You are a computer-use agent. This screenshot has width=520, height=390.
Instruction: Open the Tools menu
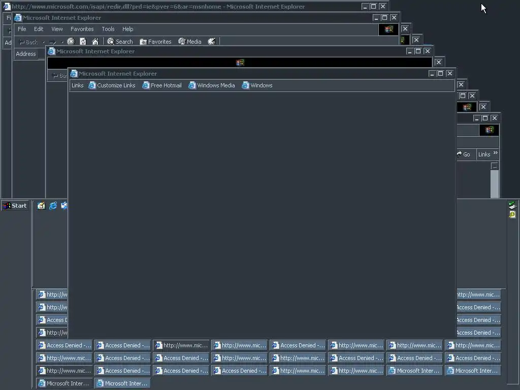pyautogui.click(x=108, y=29)
